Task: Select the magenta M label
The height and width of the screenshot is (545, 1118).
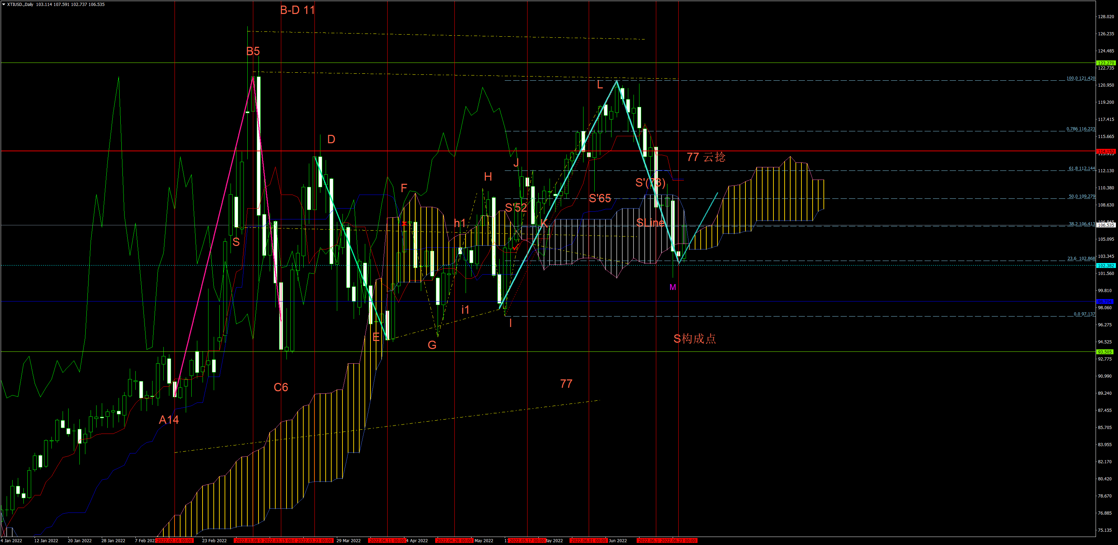Action: point(673,287)
